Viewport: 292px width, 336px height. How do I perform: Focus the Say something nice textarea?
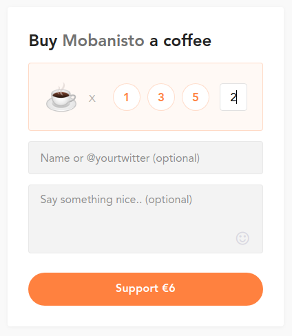point(145,219)
